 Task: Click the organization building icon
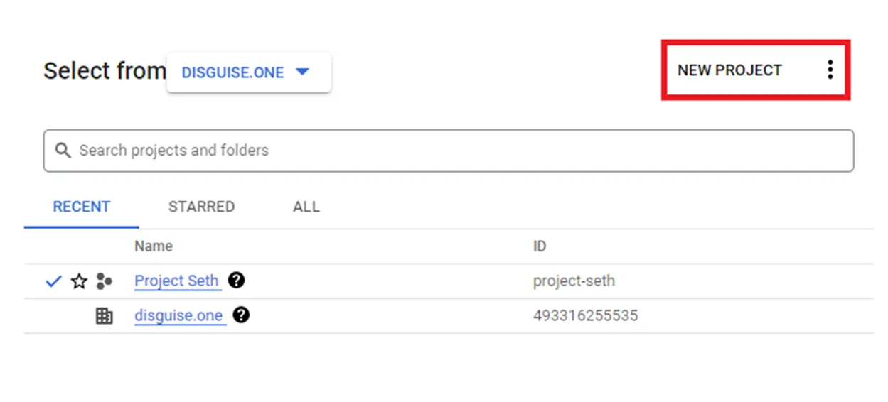click(x=105, y=317)
